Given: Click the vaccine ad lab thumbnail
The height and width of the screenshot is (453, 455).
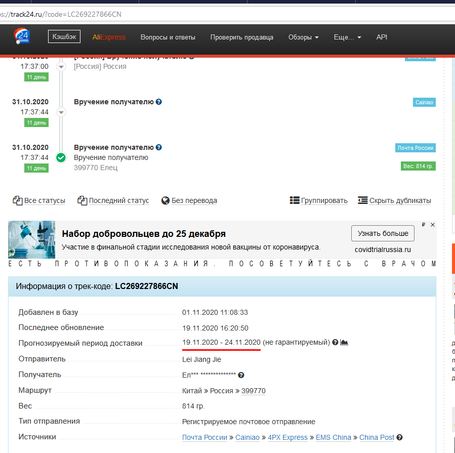Looking at the screenshot, I should click(x=31, y=239).
